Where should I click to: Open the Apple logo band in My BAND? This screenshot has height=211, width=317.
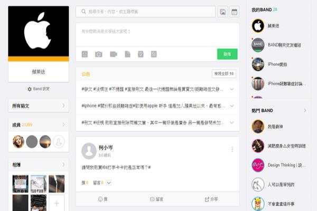pyautogui.click(x=258, y=26)
